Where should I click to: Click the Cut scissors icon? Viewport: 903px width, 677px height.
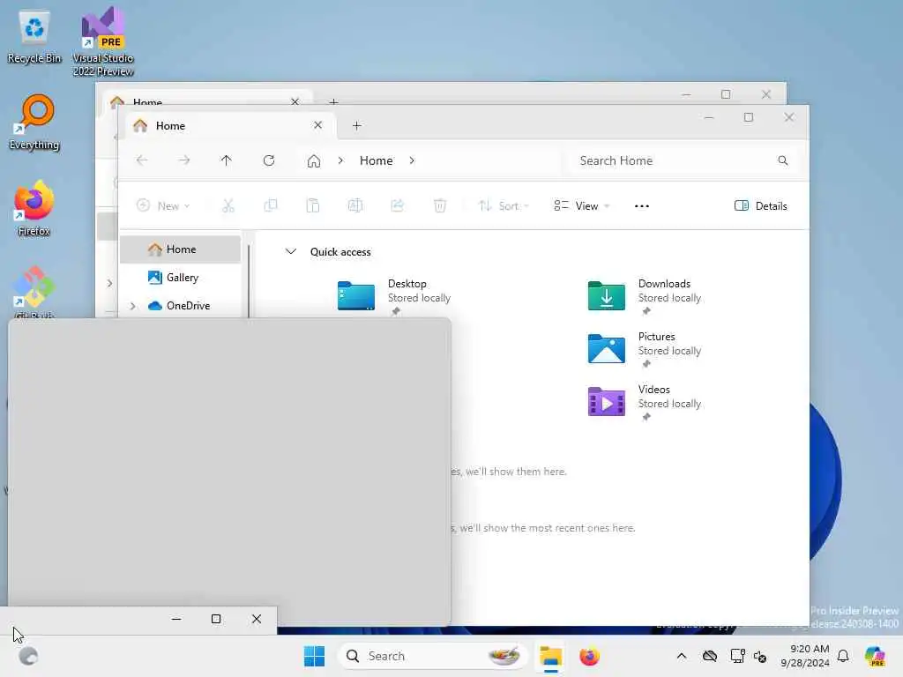click(228, 205)
